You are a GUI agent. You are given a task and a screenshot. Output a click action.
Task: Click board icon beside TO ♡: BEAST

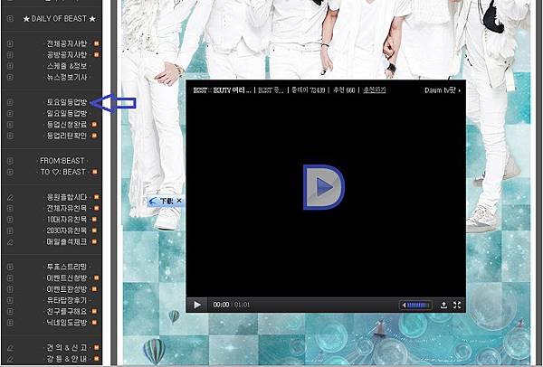coord(10,172)
